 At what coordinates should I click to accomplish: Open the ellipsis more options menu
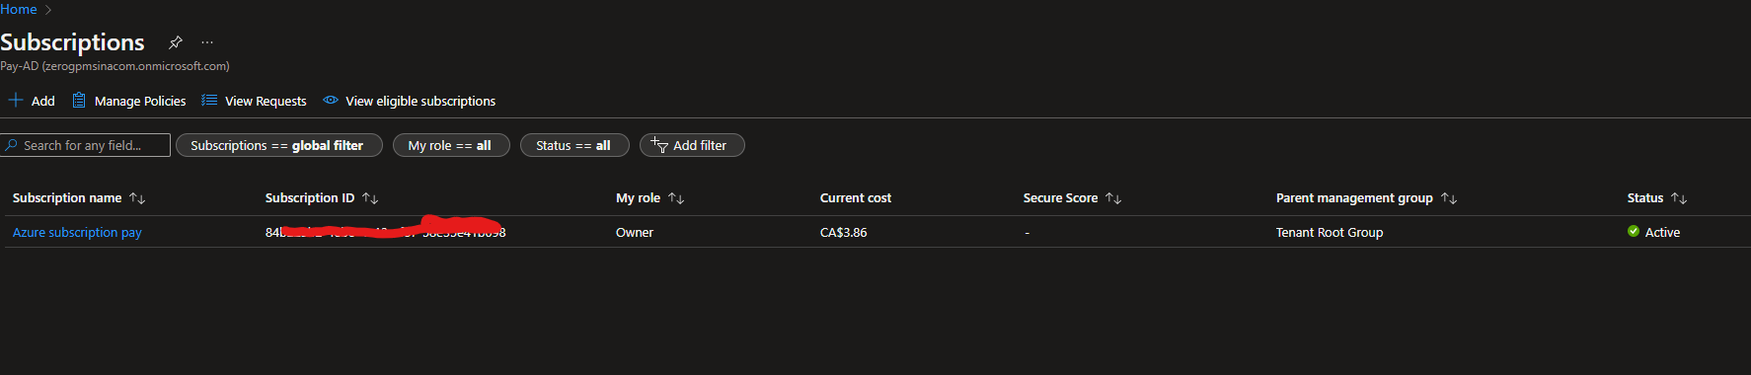207,42
